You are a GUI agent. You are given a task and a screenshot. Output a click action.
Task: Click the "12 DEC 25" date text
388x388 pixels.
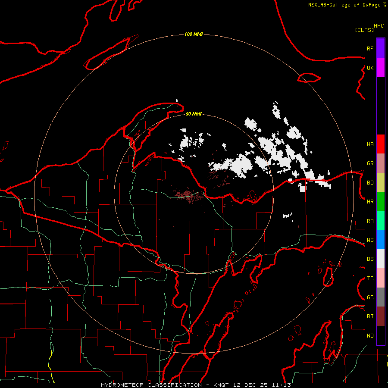(x=250, y=385)
